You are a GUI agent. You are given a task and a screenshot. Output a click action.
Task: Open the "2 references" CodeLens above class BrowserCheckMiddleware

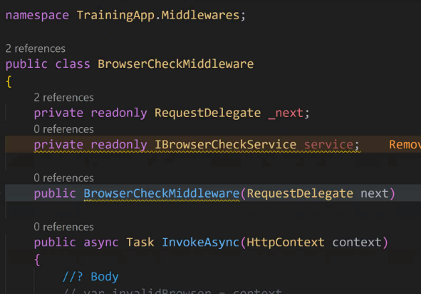(36, 49)
